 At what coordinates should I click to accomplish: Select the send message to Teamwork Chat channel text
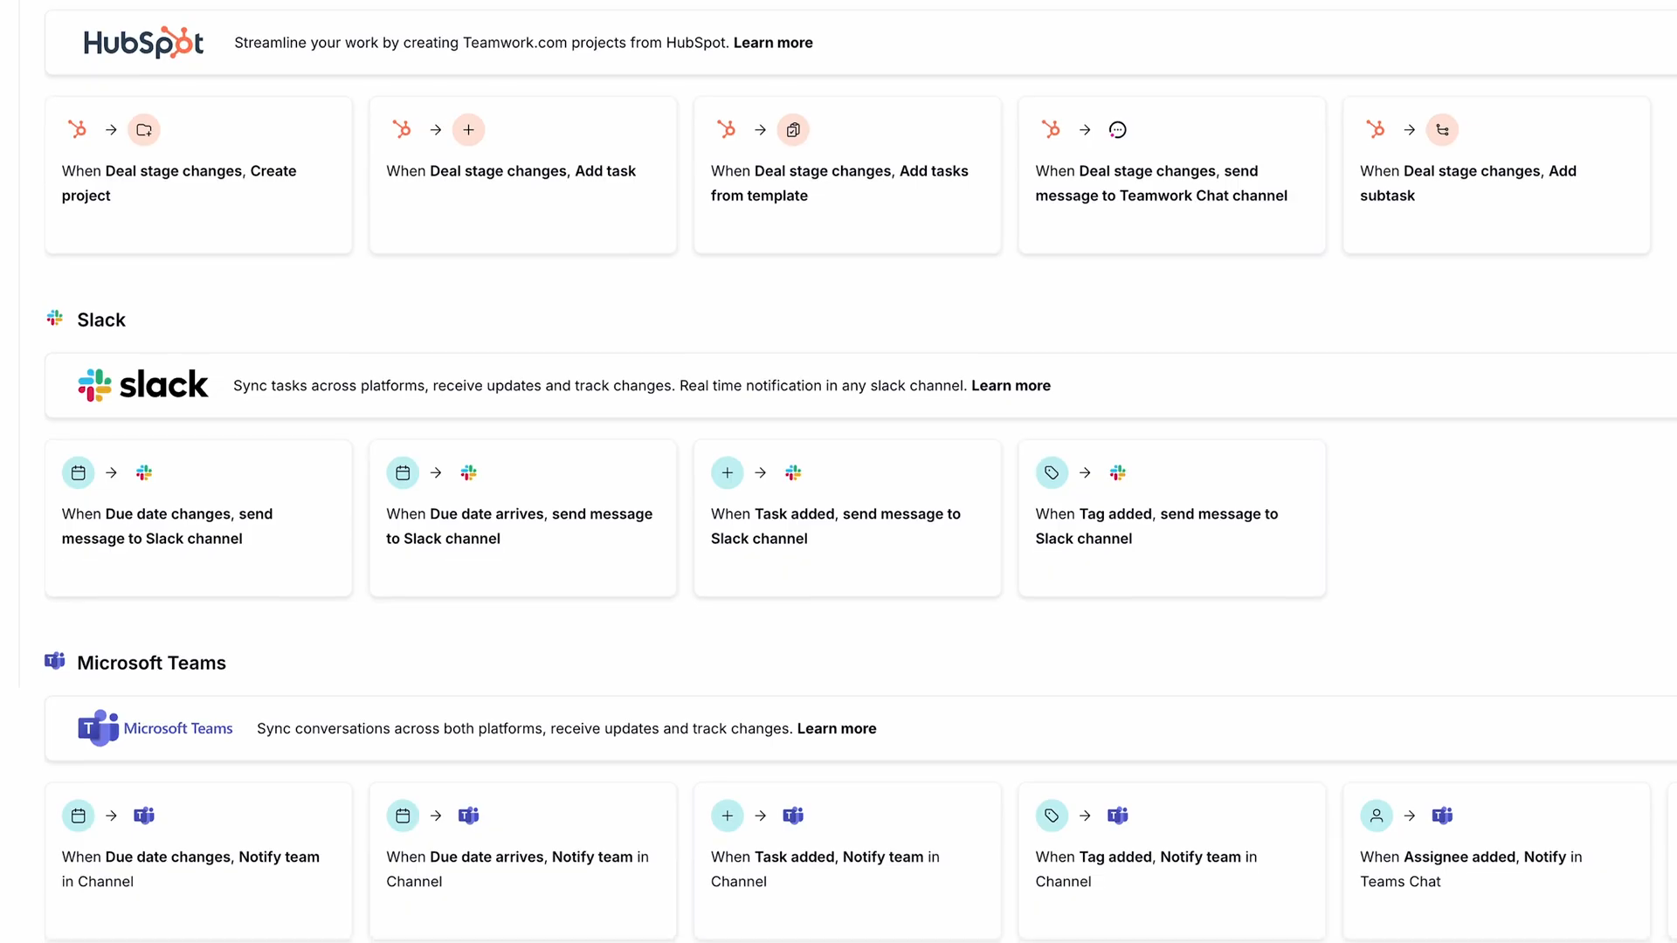(1162, 183)
